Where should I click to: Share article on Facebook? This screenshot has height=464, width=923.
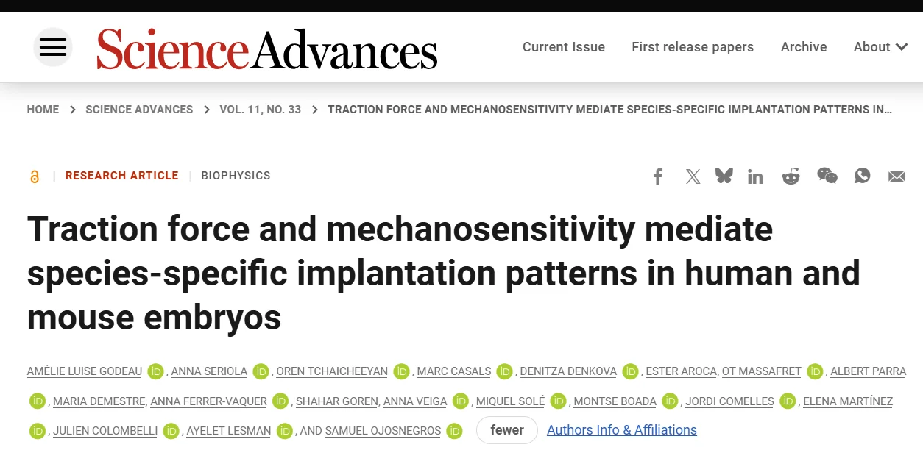(658, 176)
